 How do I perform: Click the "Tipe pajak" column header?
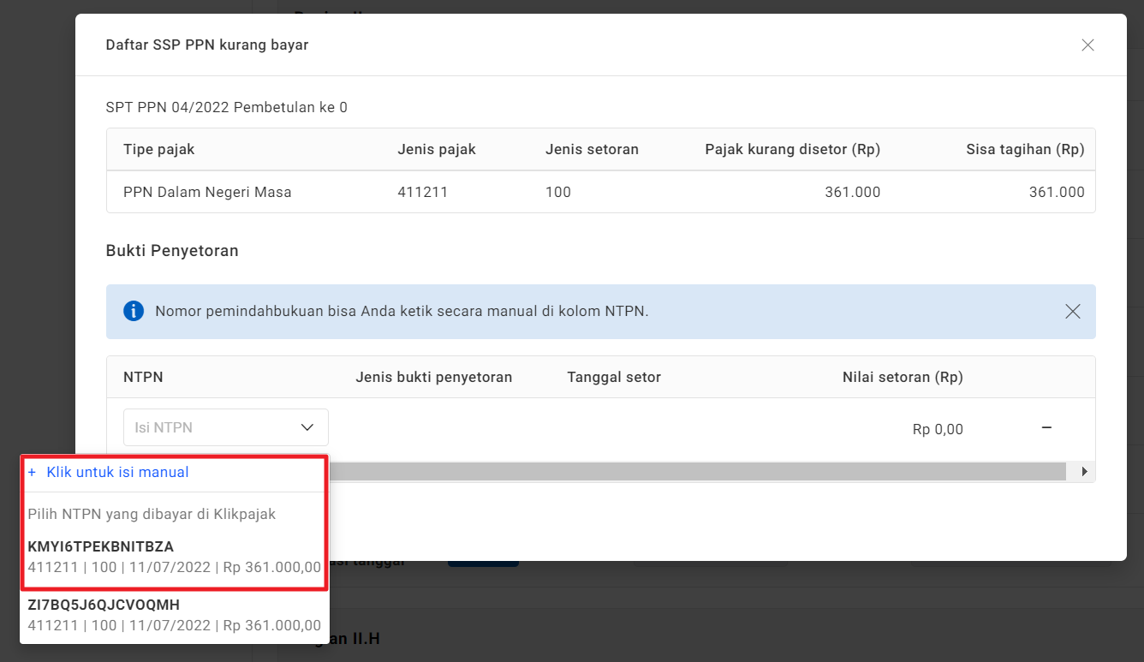point(159,149)
